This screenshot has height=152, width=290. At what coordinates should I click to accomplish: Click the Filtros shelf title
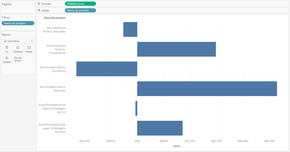(6, 17)
